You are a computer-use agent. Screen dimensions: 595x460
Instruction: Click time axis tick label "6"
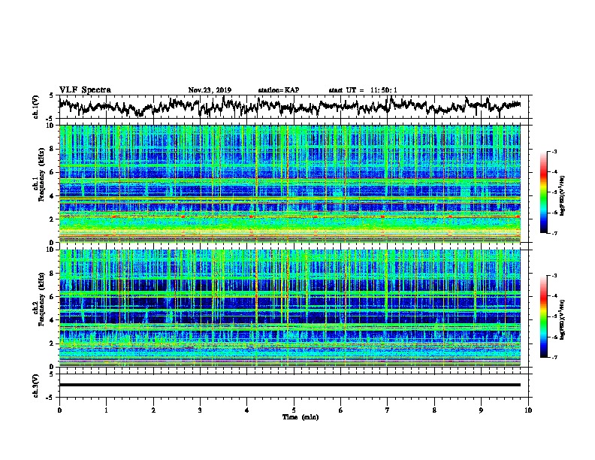(341, 410)
